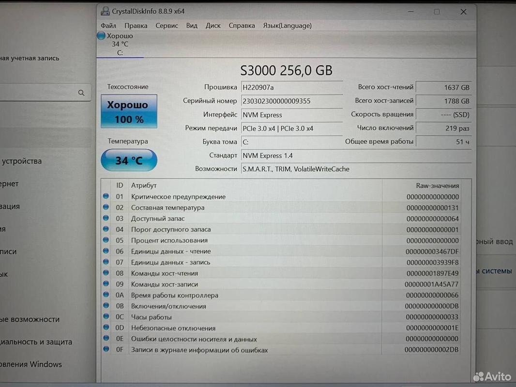Open the Файл menu
Viewport: 516px width, 387px height.
(x=108, y=26)
